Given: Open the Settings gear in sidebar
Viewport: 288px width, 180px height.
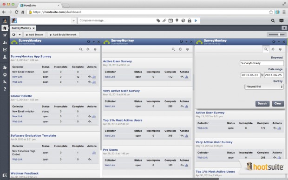Looking at the screenshot, I should (x=5, y=75).
